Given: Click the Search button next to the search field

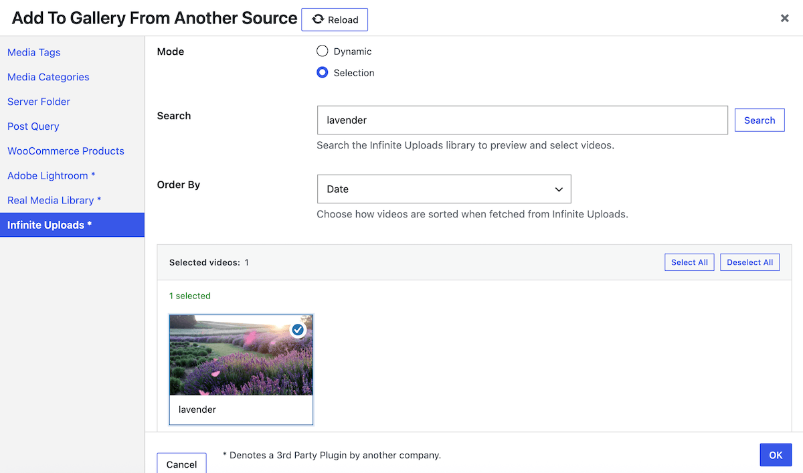Looking at the screenshot, I should point(760,120).
